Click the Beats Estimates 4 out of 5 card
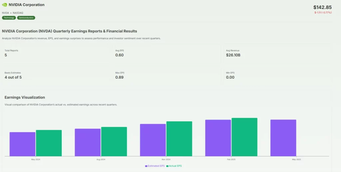The image size is (341, 172). point(56,75)
